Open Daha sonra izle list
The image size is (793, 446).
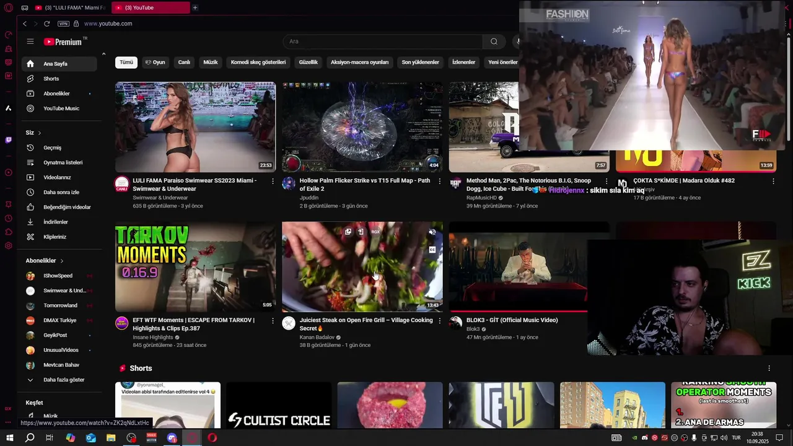point(59,192)
